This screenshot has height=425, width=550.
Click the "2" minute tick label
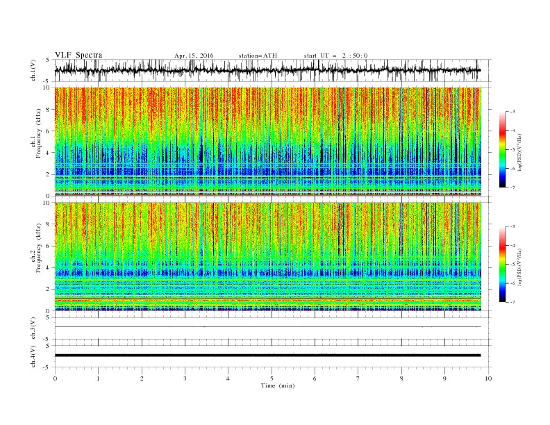pos(142,378)
